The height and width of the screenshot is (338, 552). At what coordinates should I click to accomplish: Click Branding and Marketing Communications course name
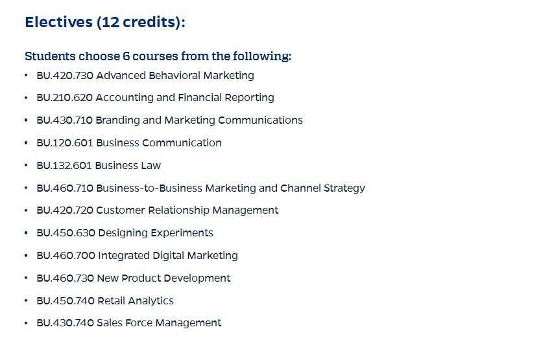point(199,120)
